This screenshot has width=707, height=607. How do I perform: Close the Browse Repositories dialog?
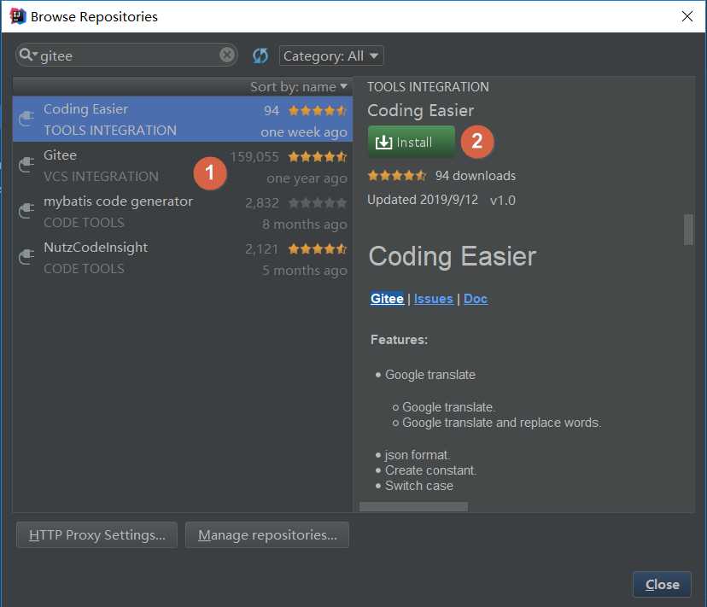click(x=662, y=585)
